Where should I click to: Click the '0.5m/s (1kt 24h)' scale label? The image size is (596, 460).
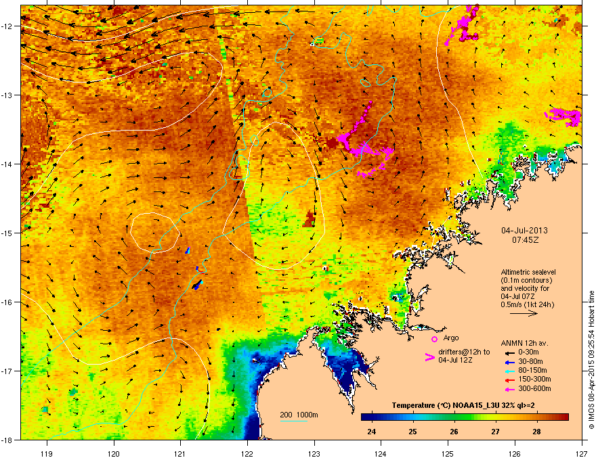point(527,304)
